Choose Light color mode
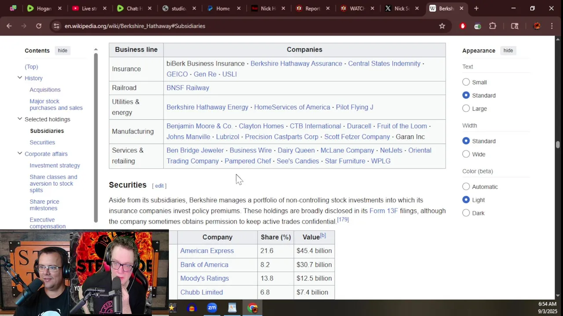 [466, 200]
